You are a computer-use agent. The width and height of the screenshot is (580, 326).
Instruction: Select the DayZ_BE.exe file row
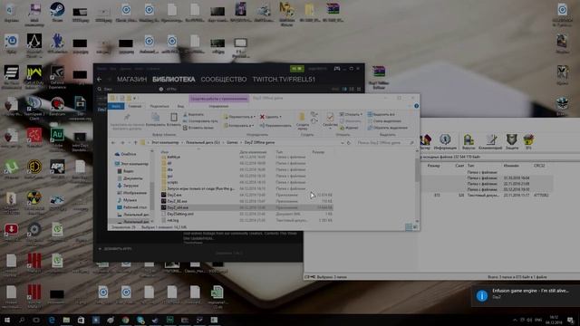pos(246,201)
